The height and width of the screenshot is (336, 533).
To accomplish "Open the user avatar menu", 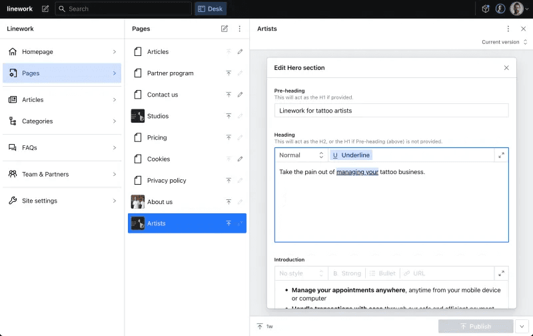I will [516, 9].
